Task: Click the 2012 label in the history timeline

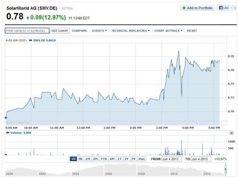Action: point(207,174)
